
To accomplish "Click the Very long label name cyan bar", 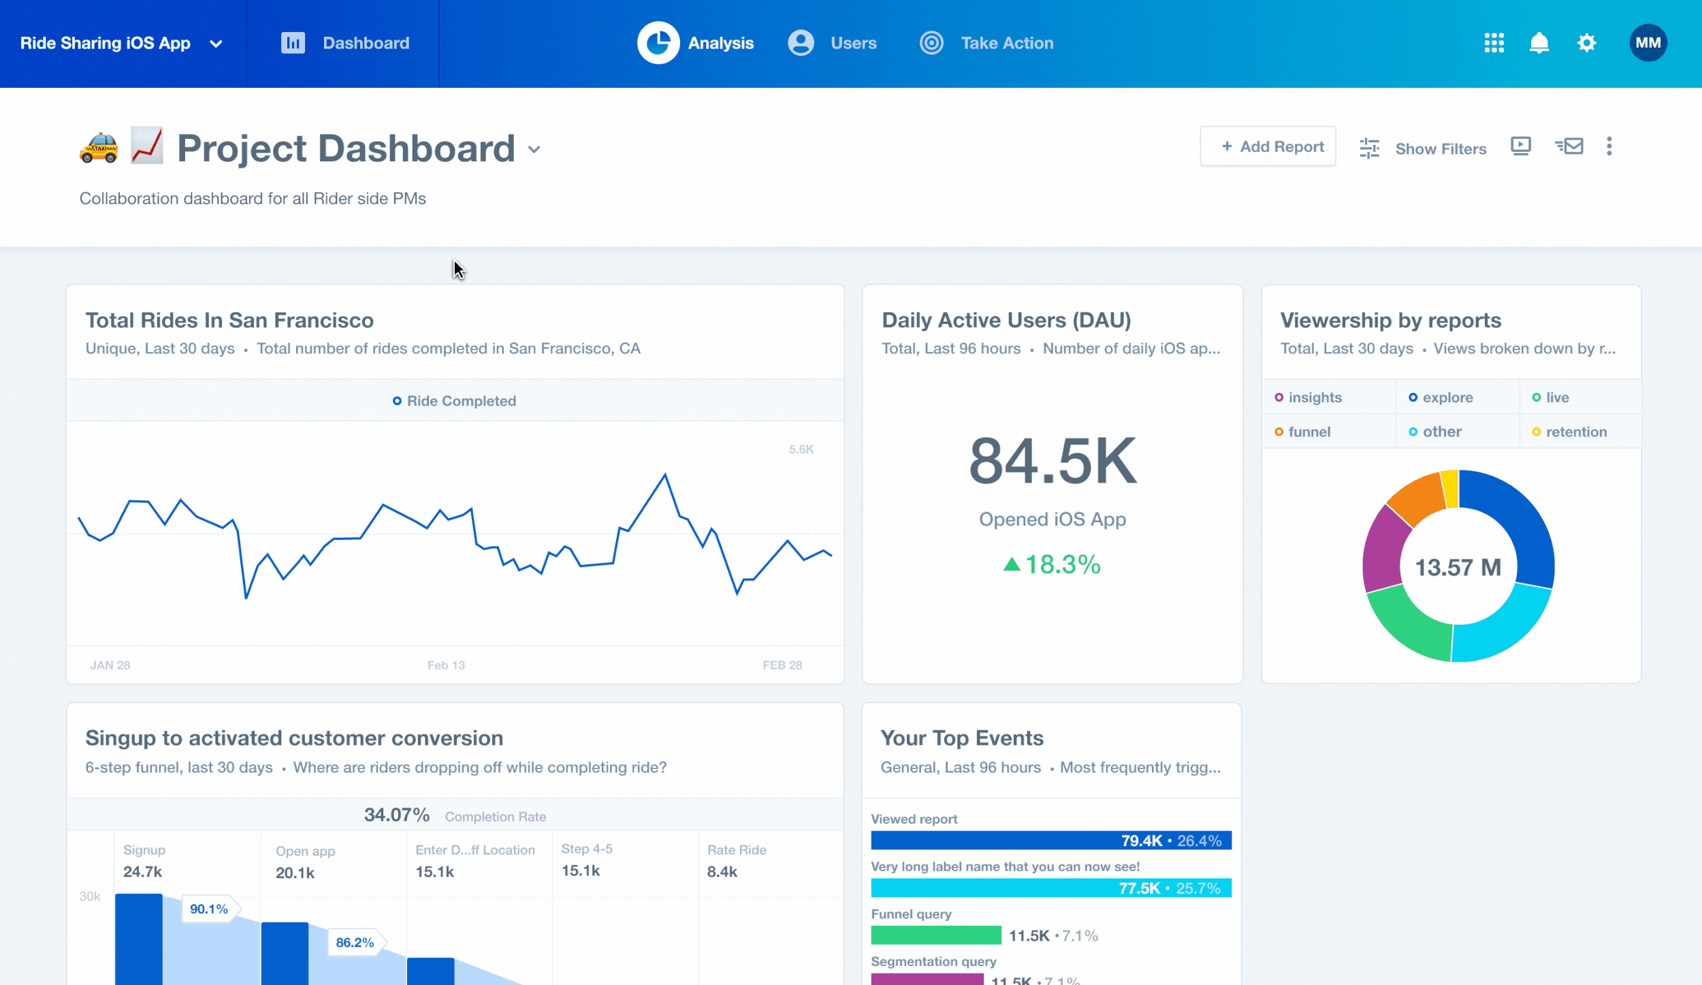I will pyautogui.click(x=1051, y=888).
